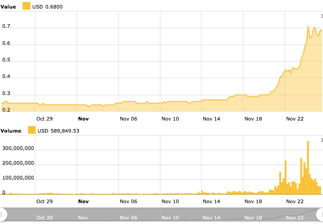Viewport: 323px width, 224px height.
Task: Click the 100,000,000 volume axis label
Action: 18,178
